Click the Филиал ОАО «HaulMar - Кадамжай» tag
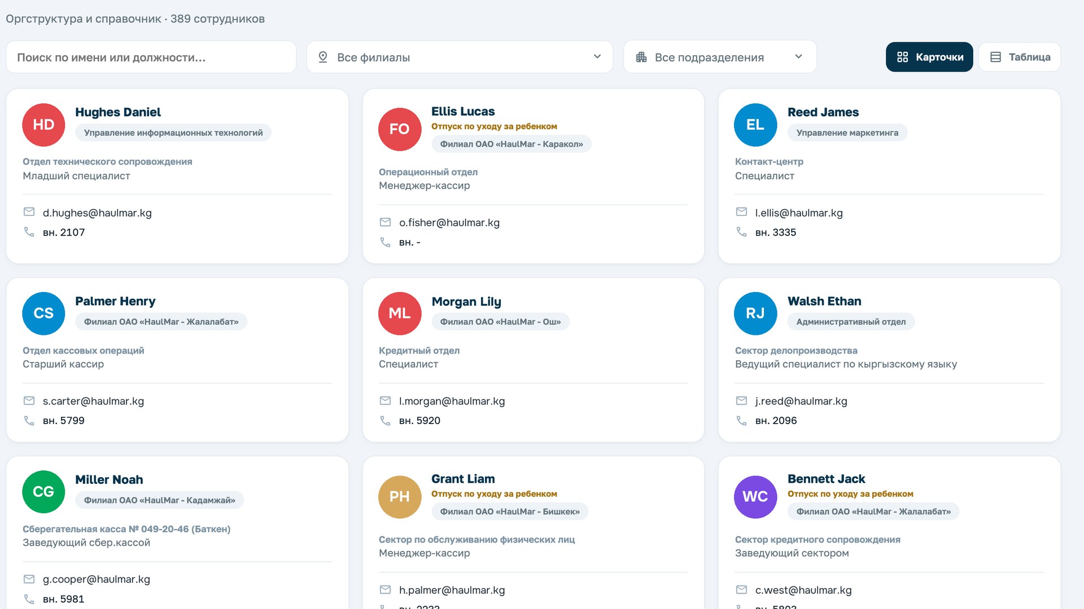 160,500
